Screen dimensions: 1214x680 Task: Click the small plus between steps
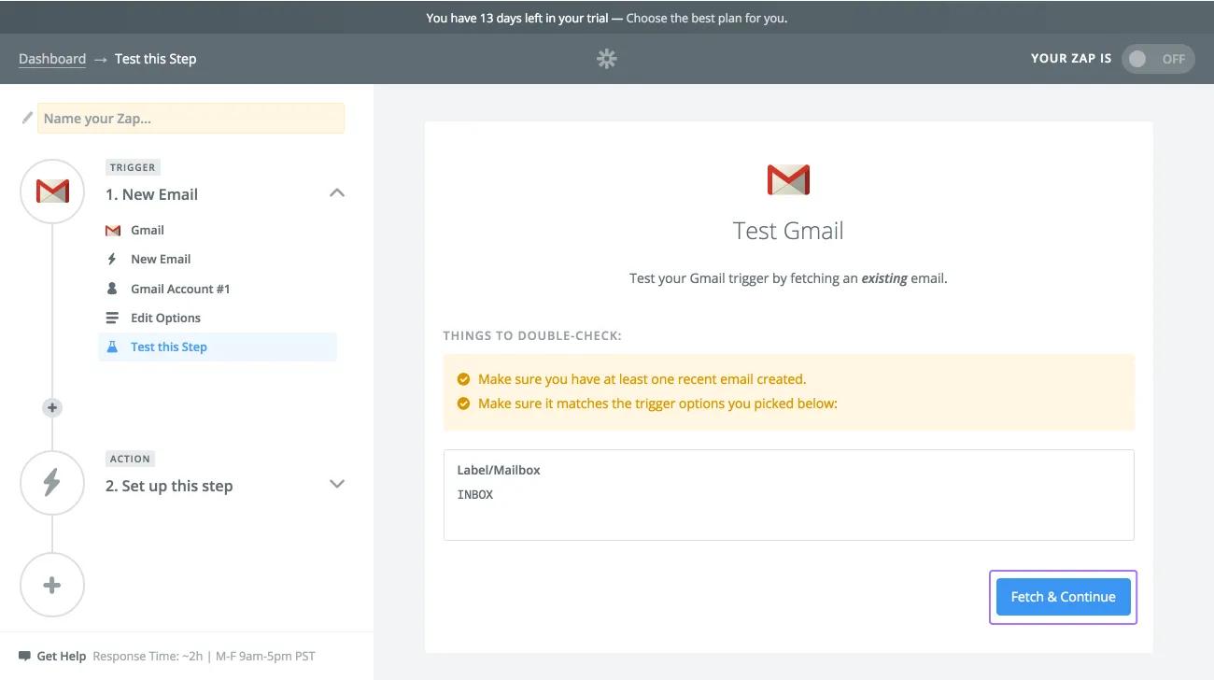pos(52,407)
